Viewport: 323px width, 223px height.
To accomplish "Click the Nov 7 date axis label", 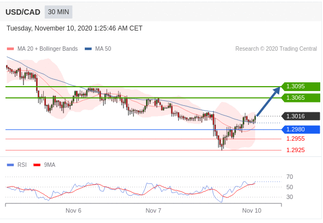I will point(153,210).
